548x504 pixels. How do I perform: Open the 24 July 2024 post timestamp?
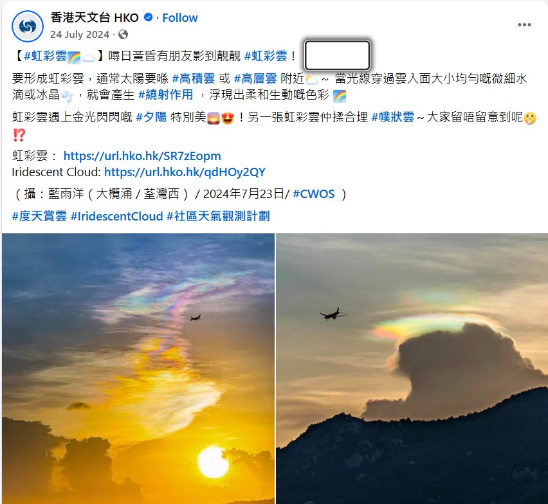click(x=80, y=35)
